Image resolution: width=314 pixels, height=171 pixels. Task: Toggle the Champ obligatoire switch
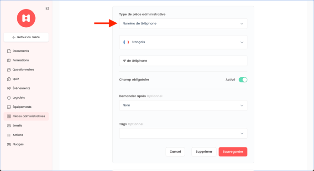[x=243, y=80]
